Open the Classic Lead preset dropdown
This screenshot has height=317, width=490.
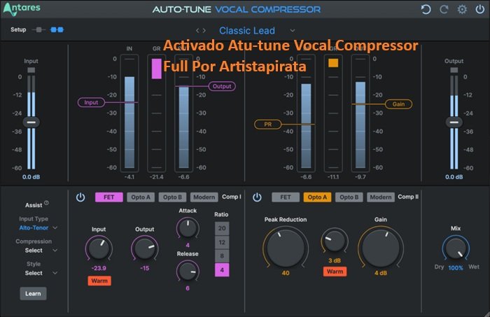(x=292, y=31)
